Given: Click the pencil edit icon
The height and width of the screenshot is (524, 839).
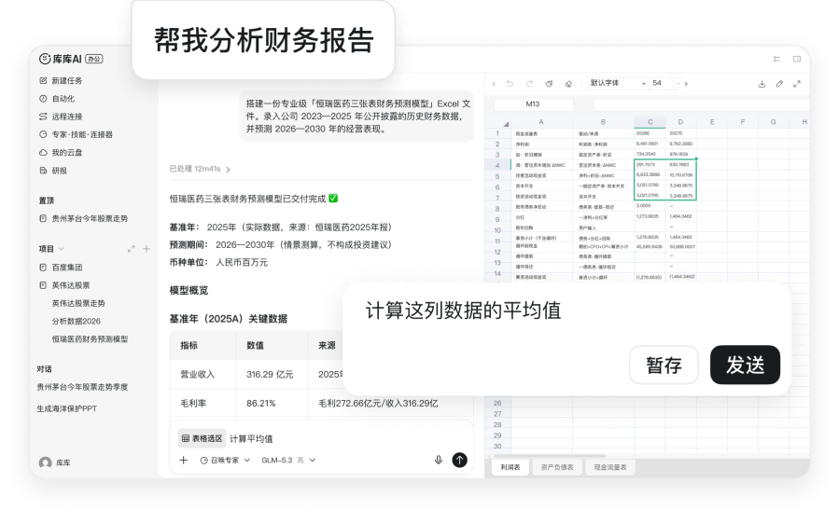Looking at the screenshot, I should tap(779, 84).
